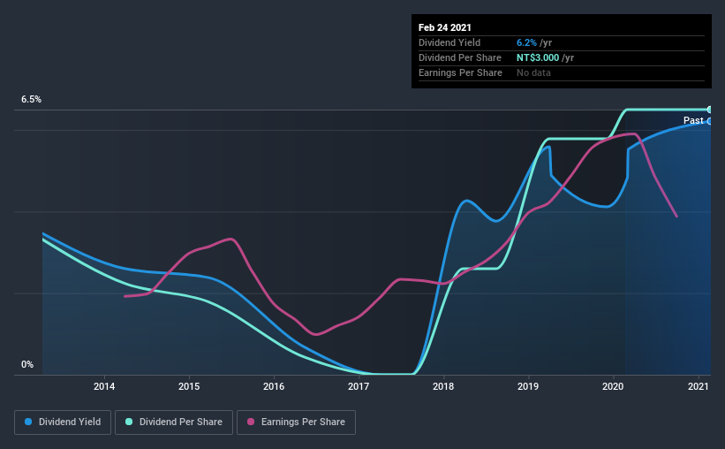Click the 2021 x-axis label
This screenshot has height=449, width=725.
699,386
